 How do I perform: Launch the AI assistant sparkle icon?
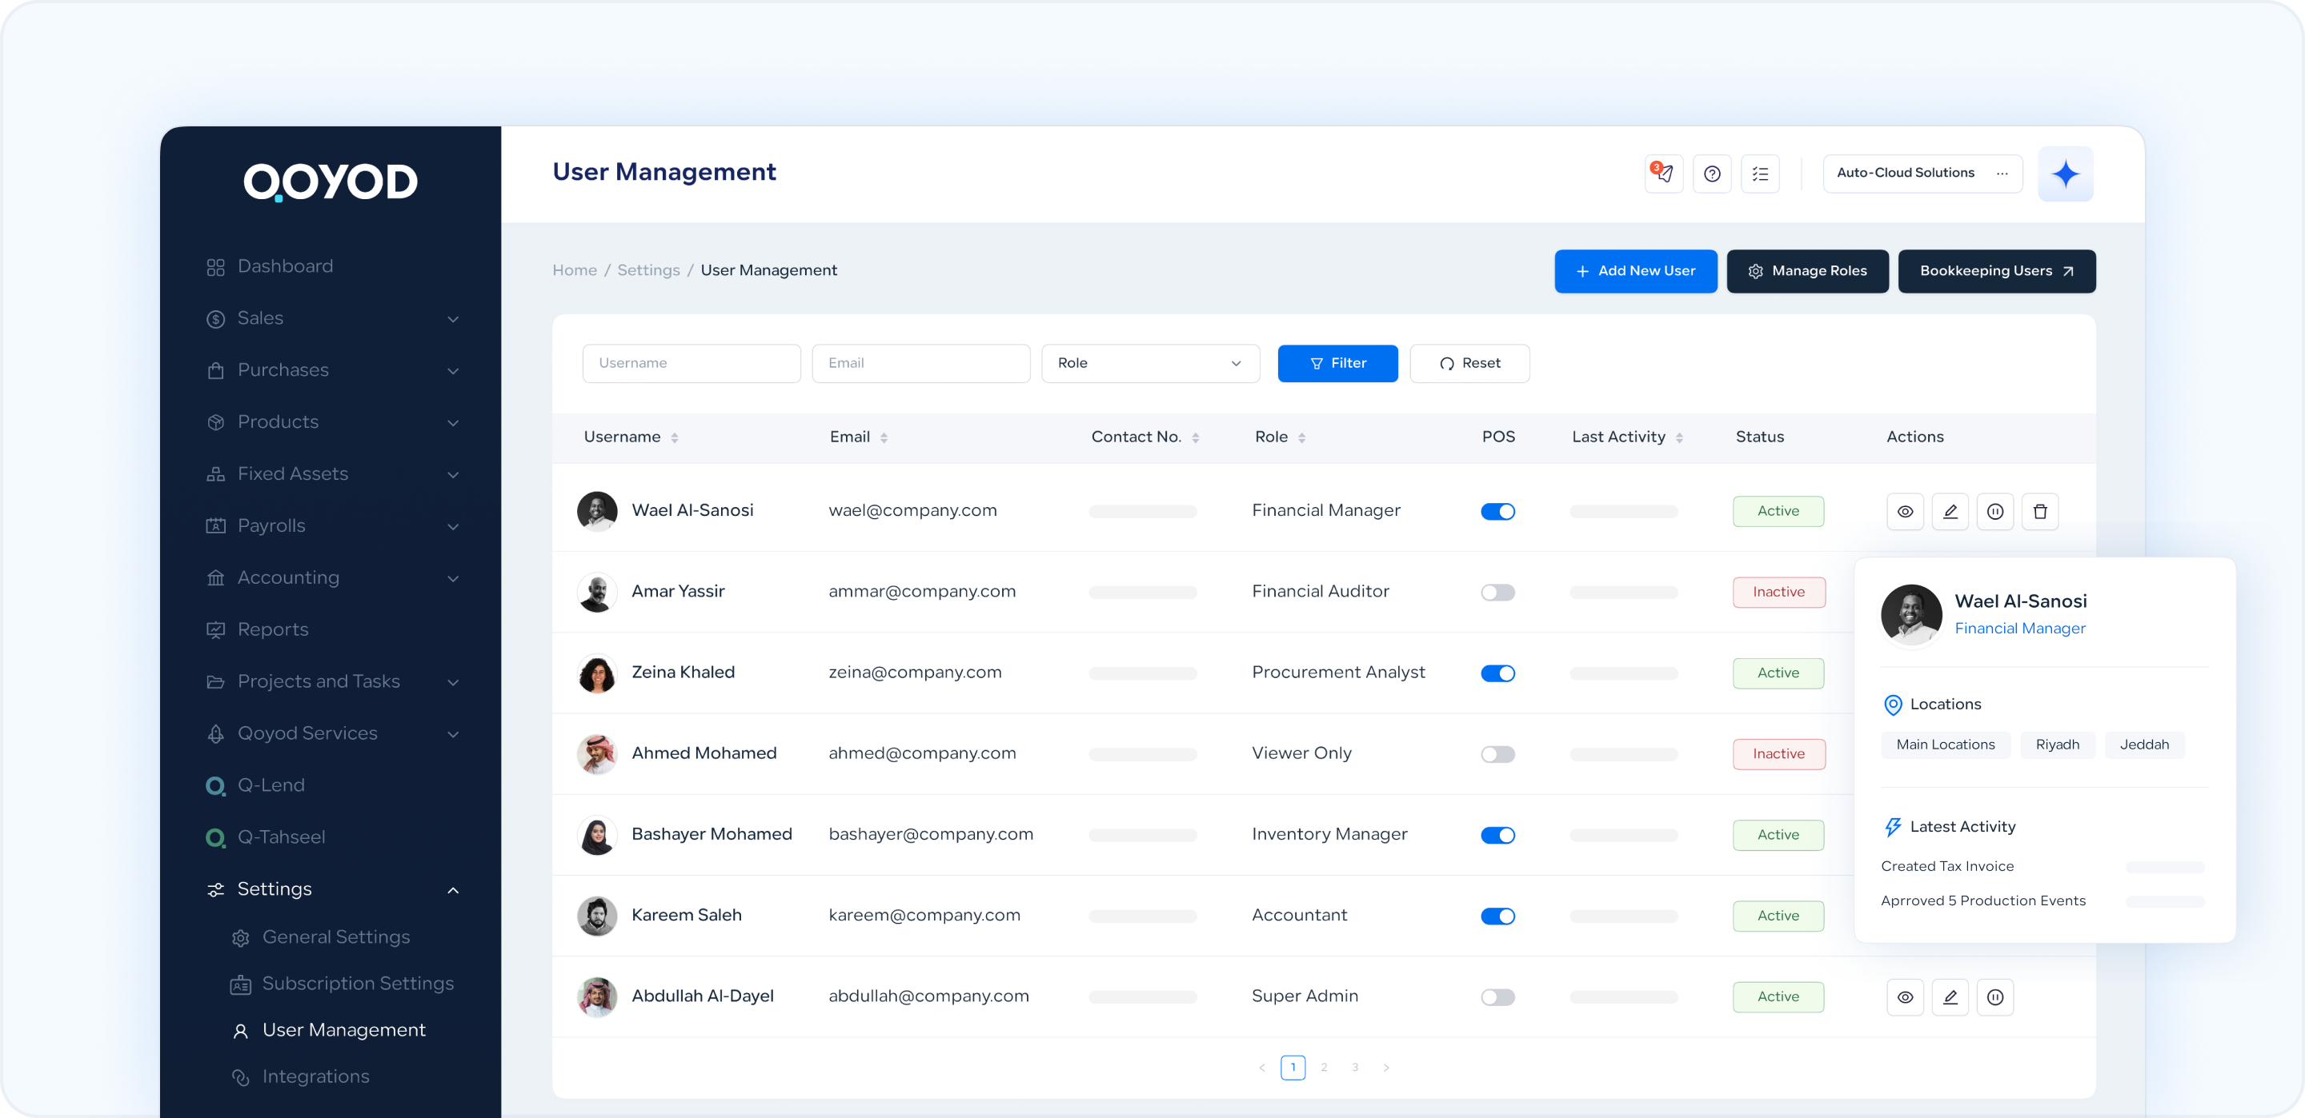(x=2065, y=174)
